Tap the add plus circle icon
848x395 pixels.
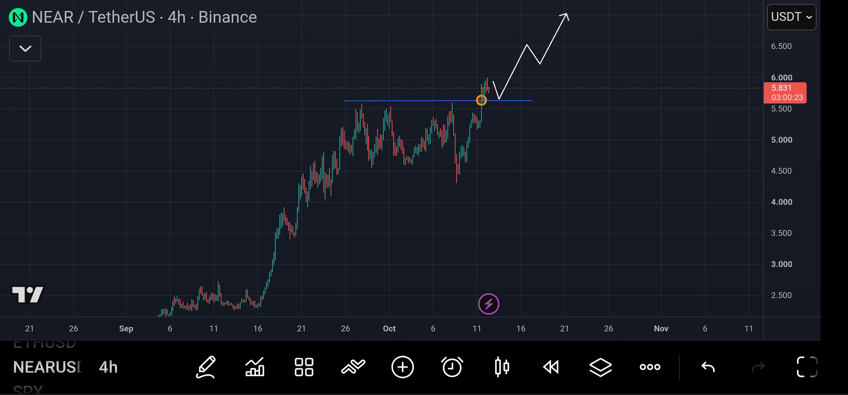coord(402,367)
